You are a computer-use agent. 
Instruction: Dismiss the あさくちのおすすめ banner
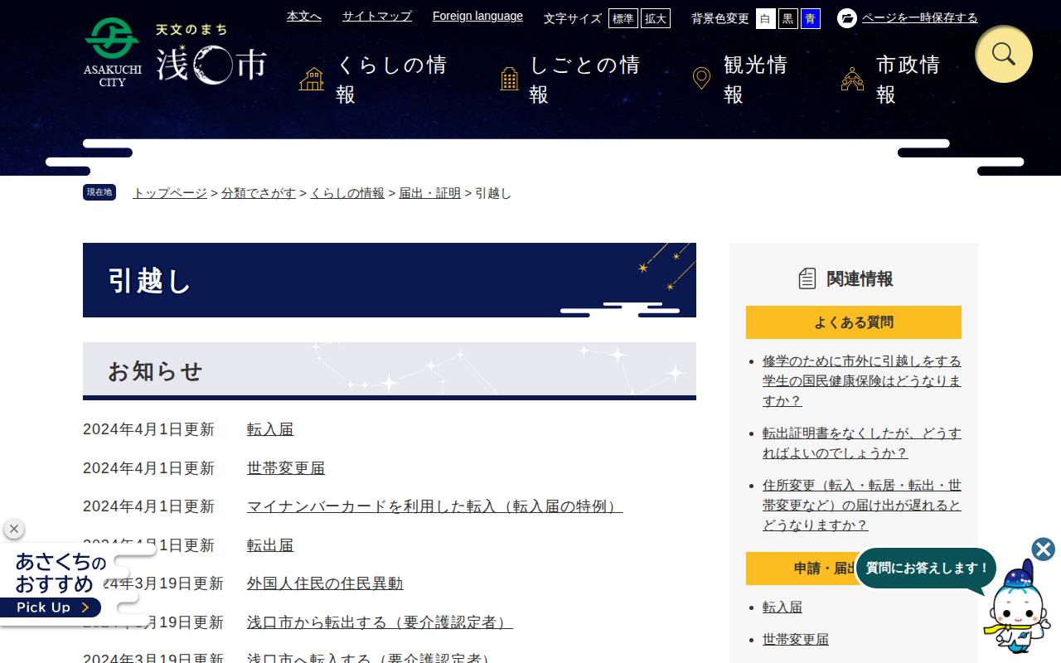(x=13, y=528)
